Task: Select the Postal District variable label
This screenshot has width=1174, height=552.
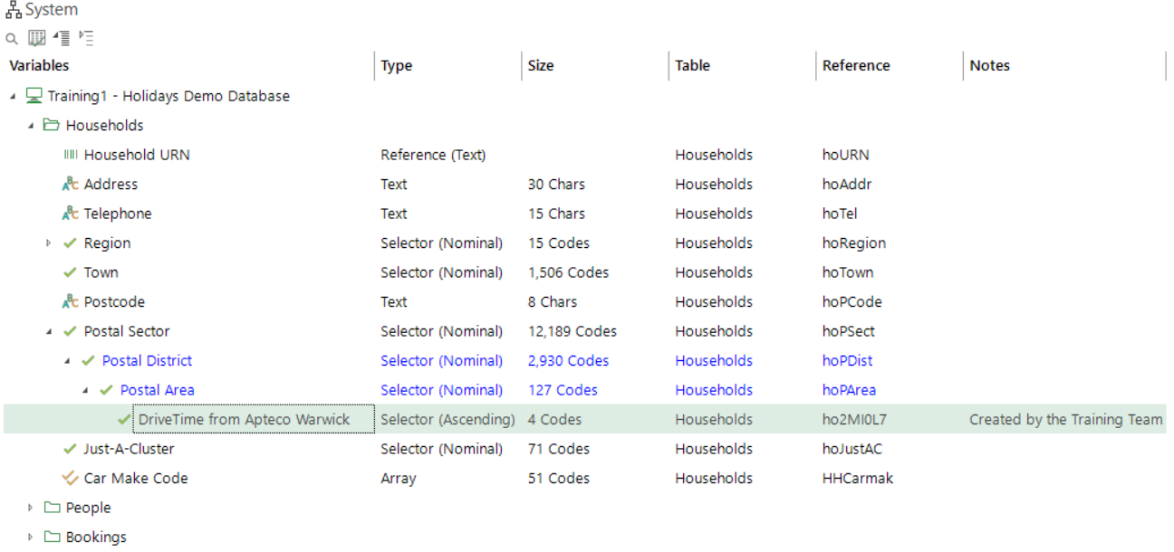Action: 147,360
